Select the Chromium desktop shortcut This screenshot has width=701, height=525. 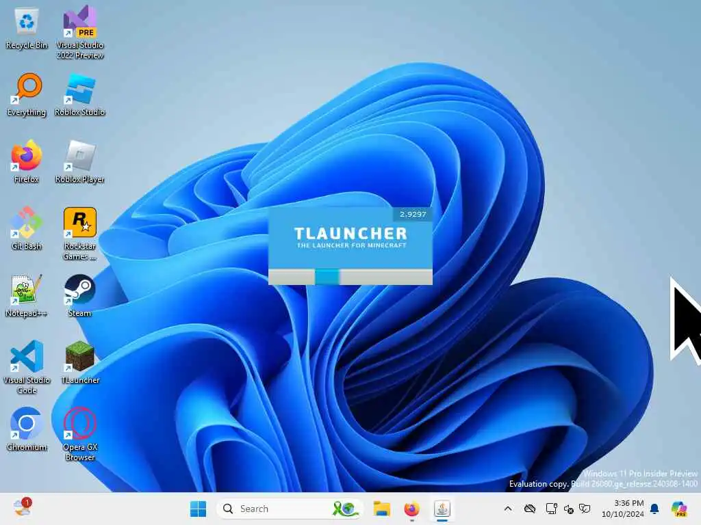click(x=27, y=429)
